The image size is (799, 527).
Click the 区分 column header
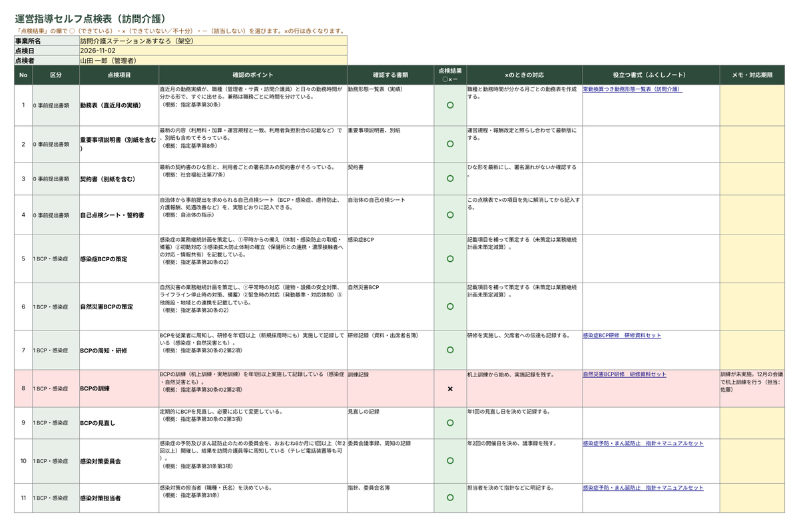pyautogui.click(x=56, y=75)
